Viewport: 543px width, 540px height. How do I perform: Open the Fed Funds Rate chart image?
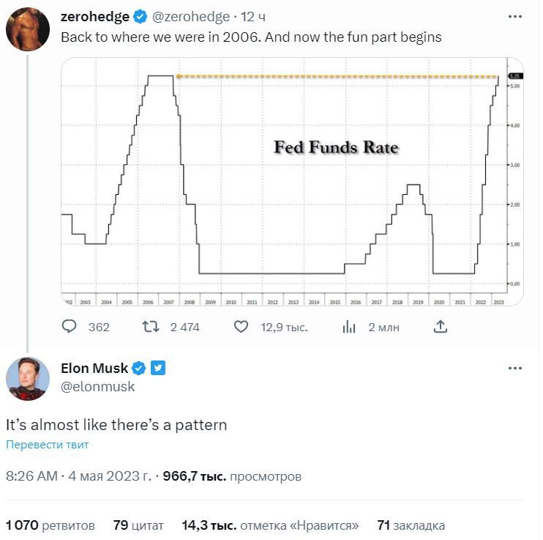292,181
